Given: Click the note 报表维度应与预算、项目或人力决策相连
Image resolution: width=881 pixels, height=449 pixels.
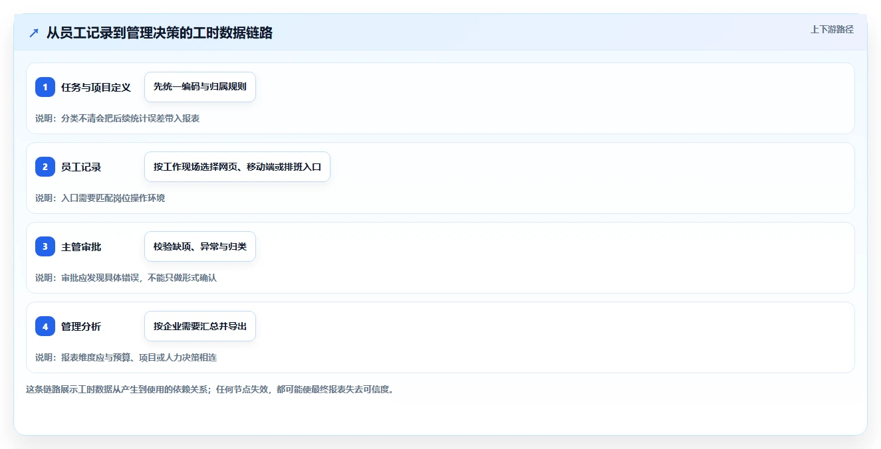Looking at the screenshot, I should tap(139, 357).
